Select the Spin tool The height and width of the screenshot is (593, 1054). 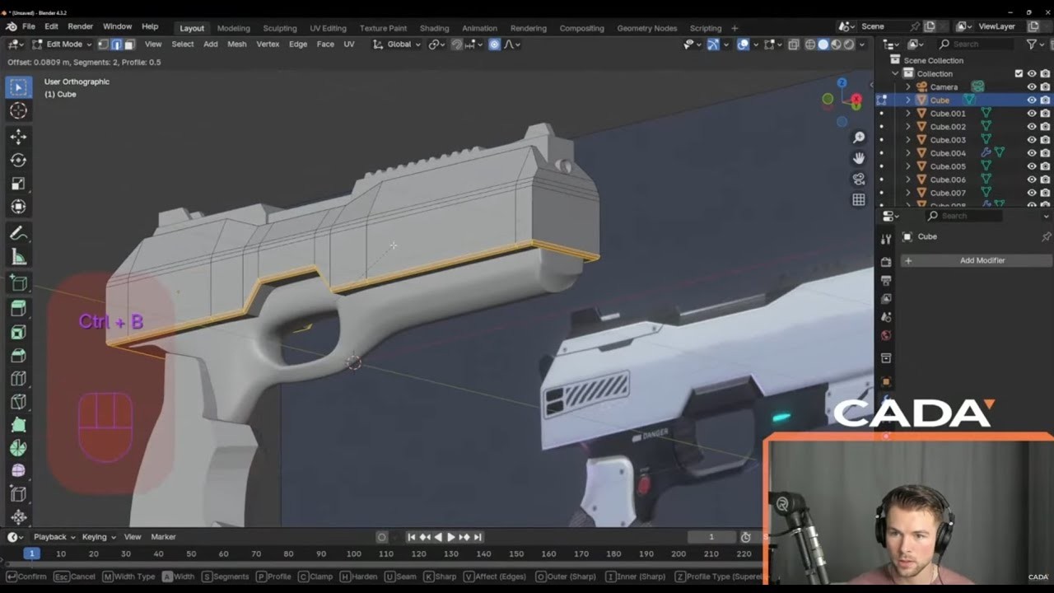coord(18,448)
